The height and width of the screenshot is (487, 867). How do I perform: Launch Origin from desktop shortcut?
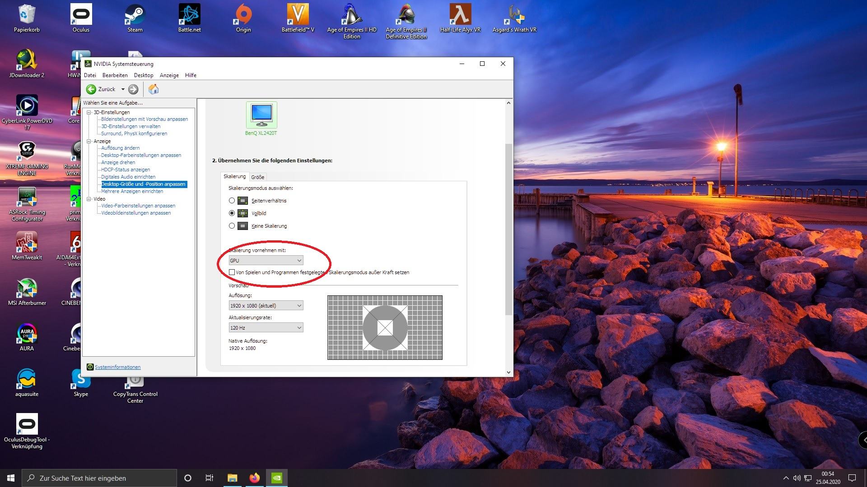coord(243,18)
